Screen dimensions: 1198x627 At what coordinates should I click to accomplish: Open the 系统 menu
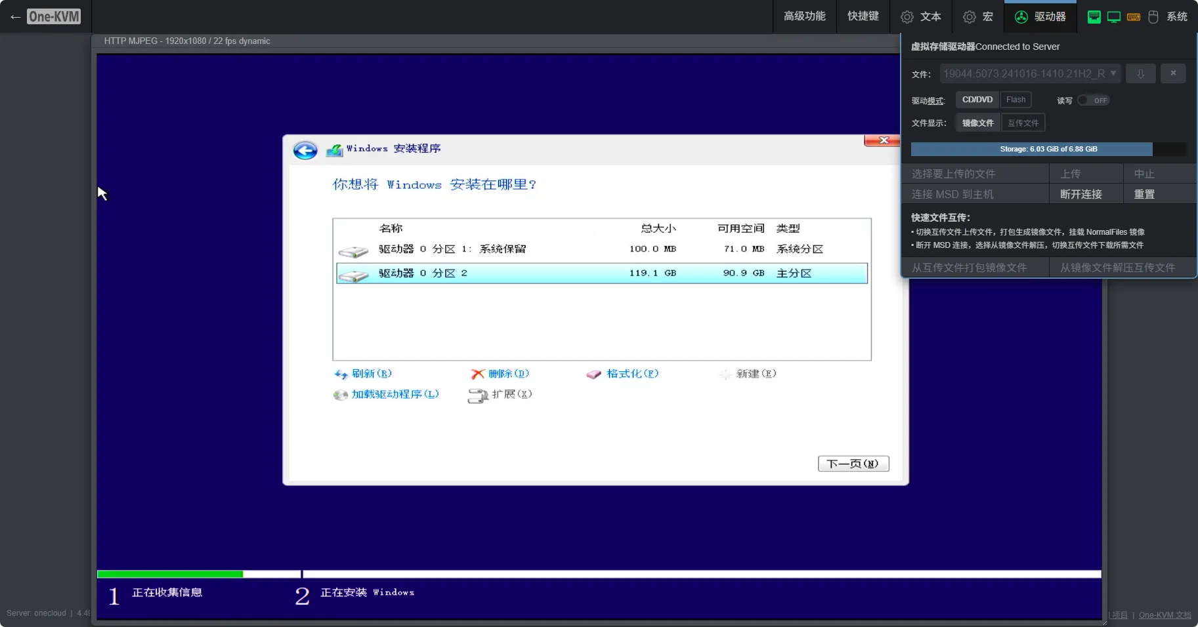pos(1176,16)
